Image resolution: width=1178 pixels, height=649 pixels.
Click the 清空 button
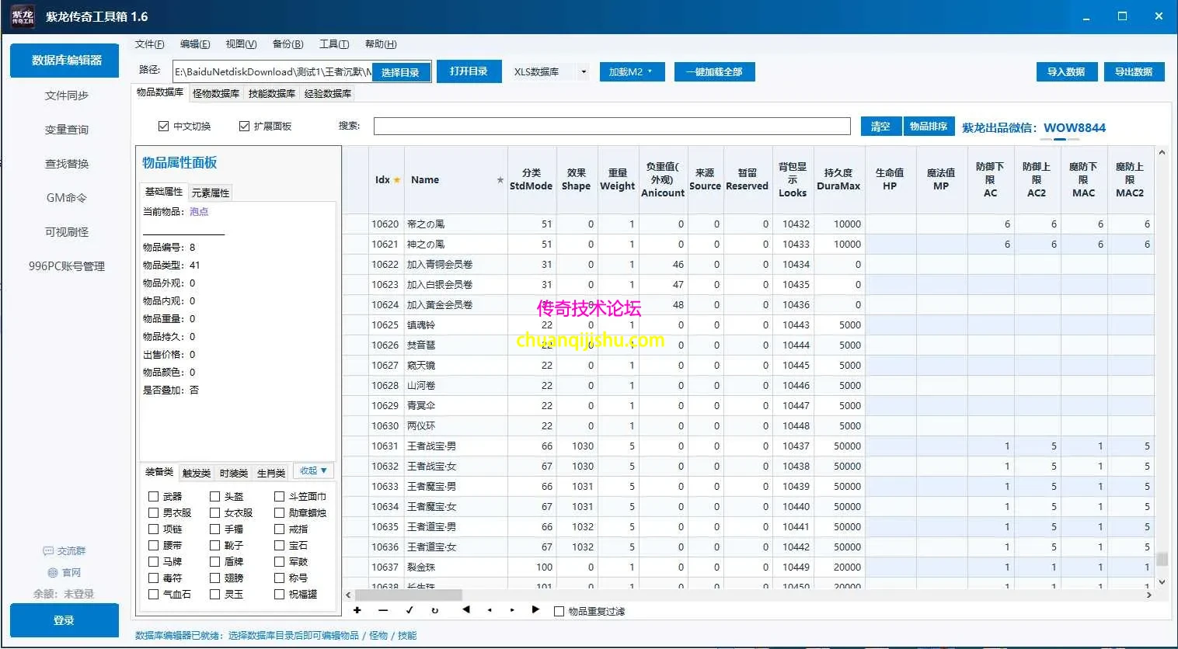[x=880, y=127]
